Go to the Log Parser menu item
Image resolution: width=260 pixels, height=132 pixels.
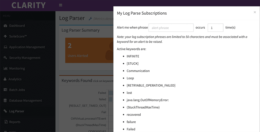coord(17,111)
